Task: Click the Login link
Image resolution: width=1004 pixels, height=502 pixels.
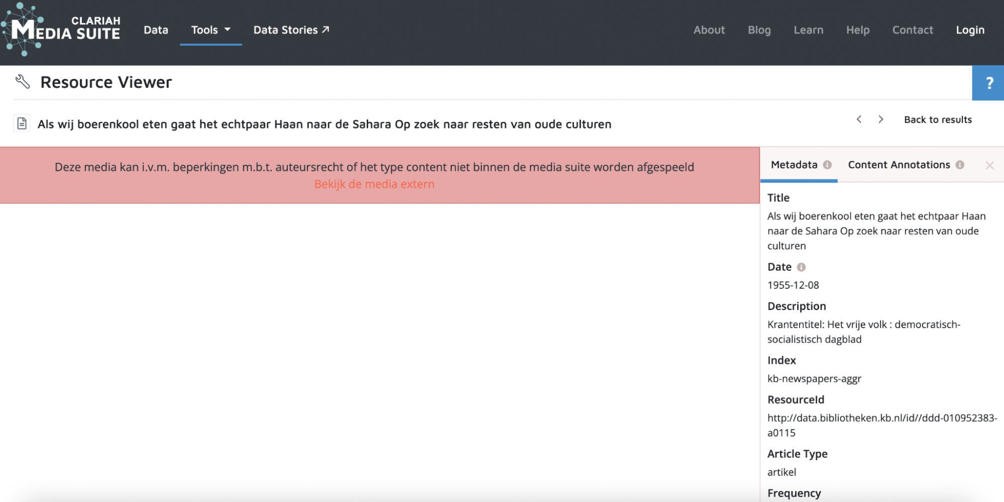Action: (970, 30)
